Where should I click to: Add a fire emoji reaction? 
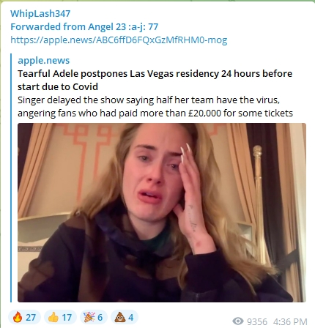tap(18, 317)
